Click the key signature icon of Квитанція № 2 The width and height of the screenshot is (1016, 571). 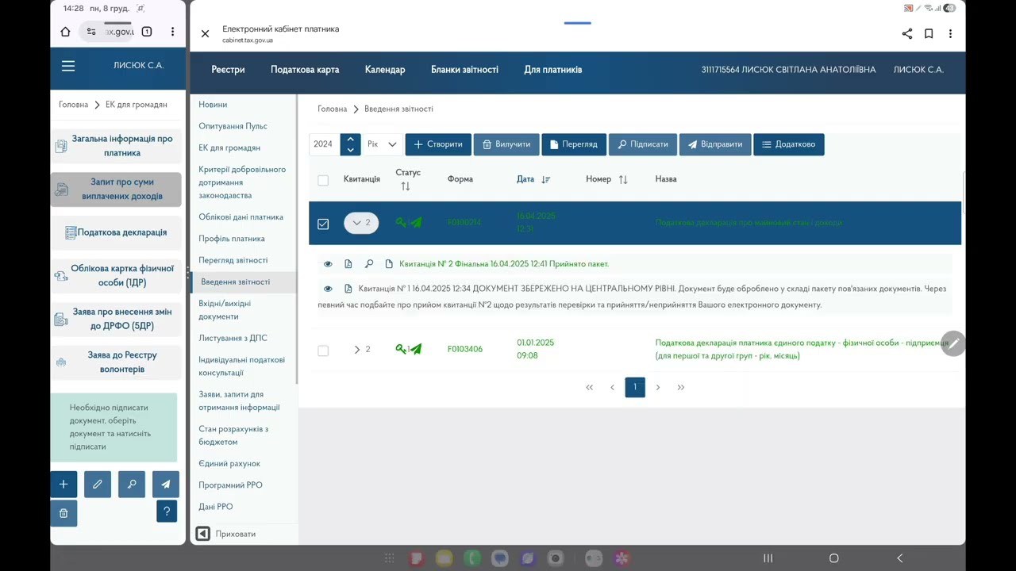[x=369, y=264]
